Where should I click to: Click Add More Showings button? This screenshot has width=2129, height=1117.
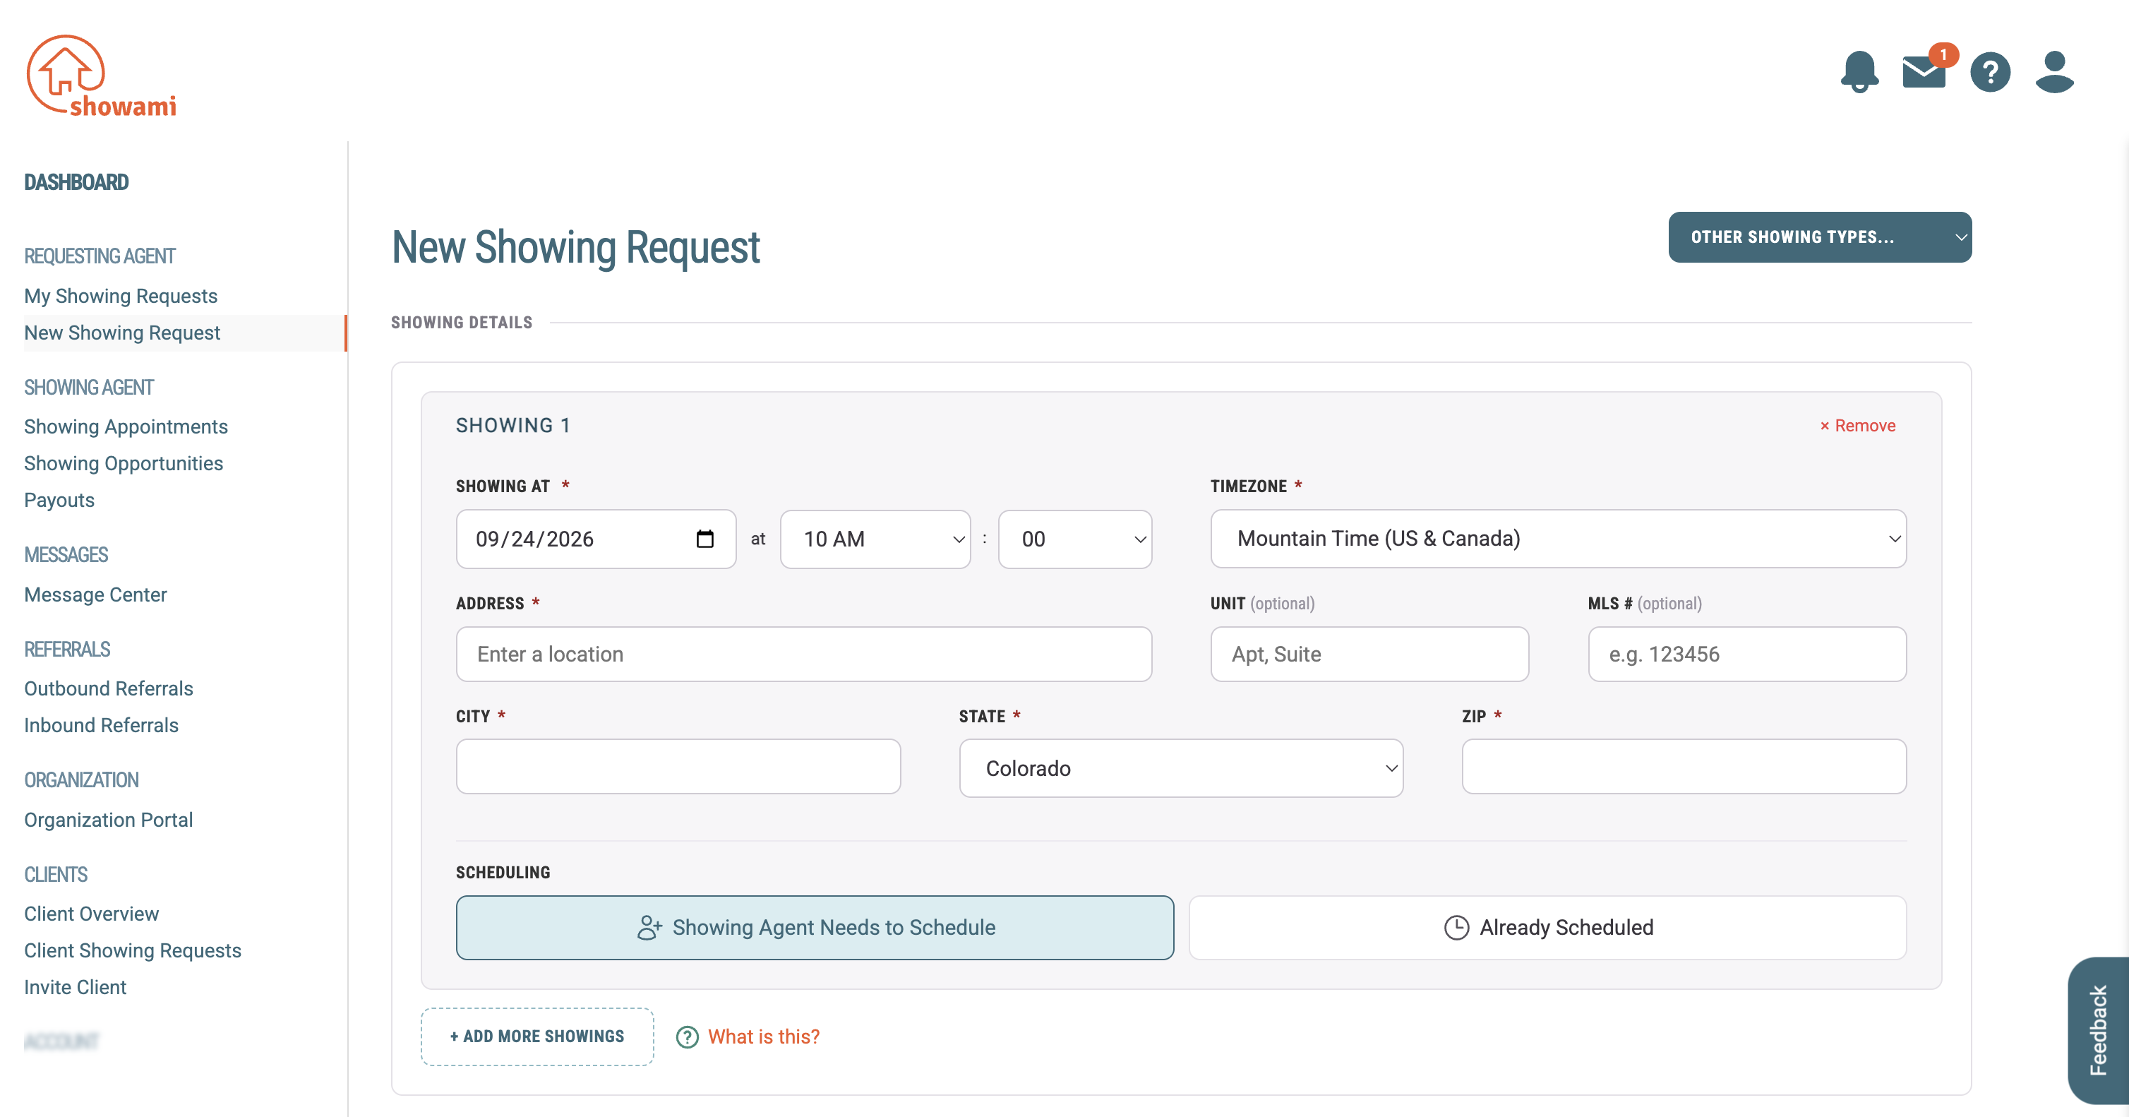(x=537, y=1037)
